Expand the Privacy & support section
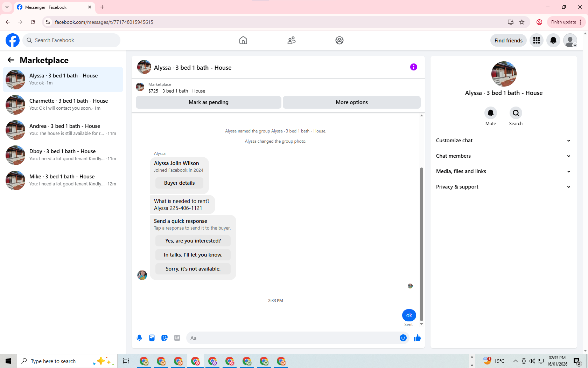Viewport: 588px width, 368px height. click(x=504, y=187)
